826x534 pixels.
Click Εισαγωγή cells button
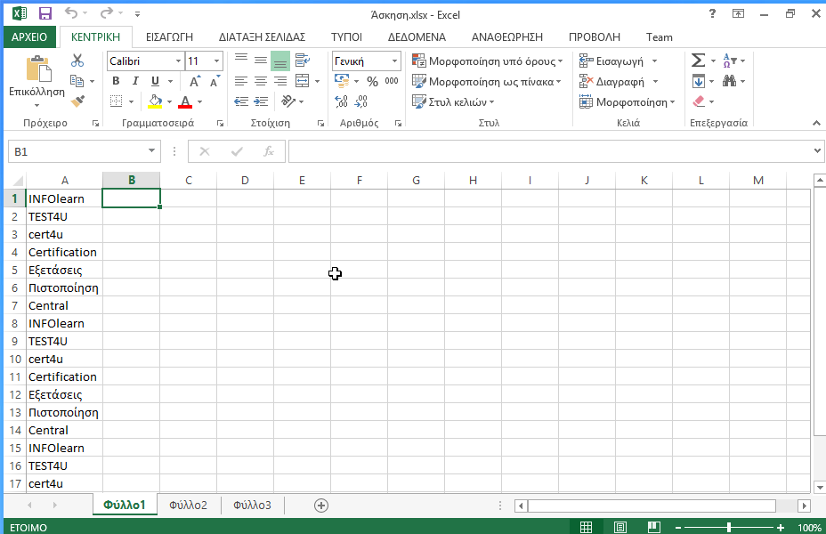coord(618,61)
